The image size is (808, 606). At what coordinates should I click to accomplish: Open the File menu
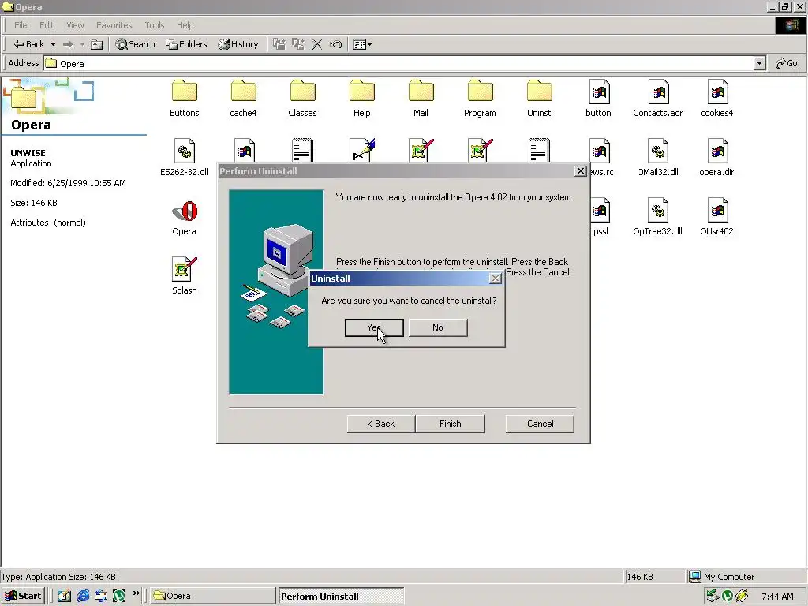[x=21, y=25]
